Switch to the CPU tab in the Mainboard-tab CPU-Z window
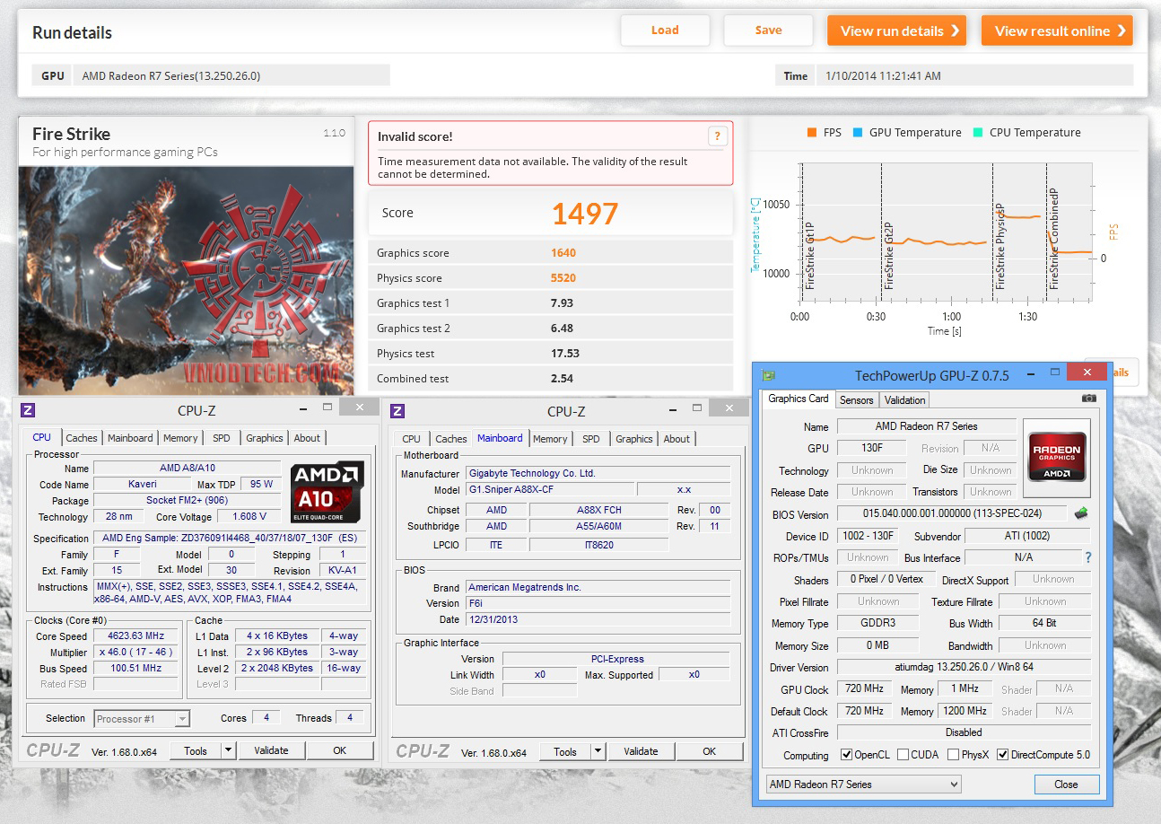 point(411,439)
